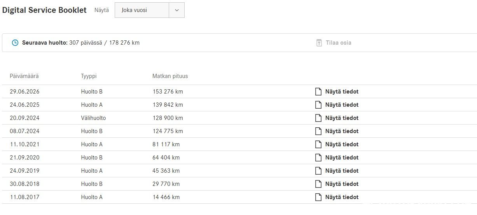This screenshot has width=477, height=215.
Task: Click document icon for 08.07.2024 service
Action: [318, 131]
